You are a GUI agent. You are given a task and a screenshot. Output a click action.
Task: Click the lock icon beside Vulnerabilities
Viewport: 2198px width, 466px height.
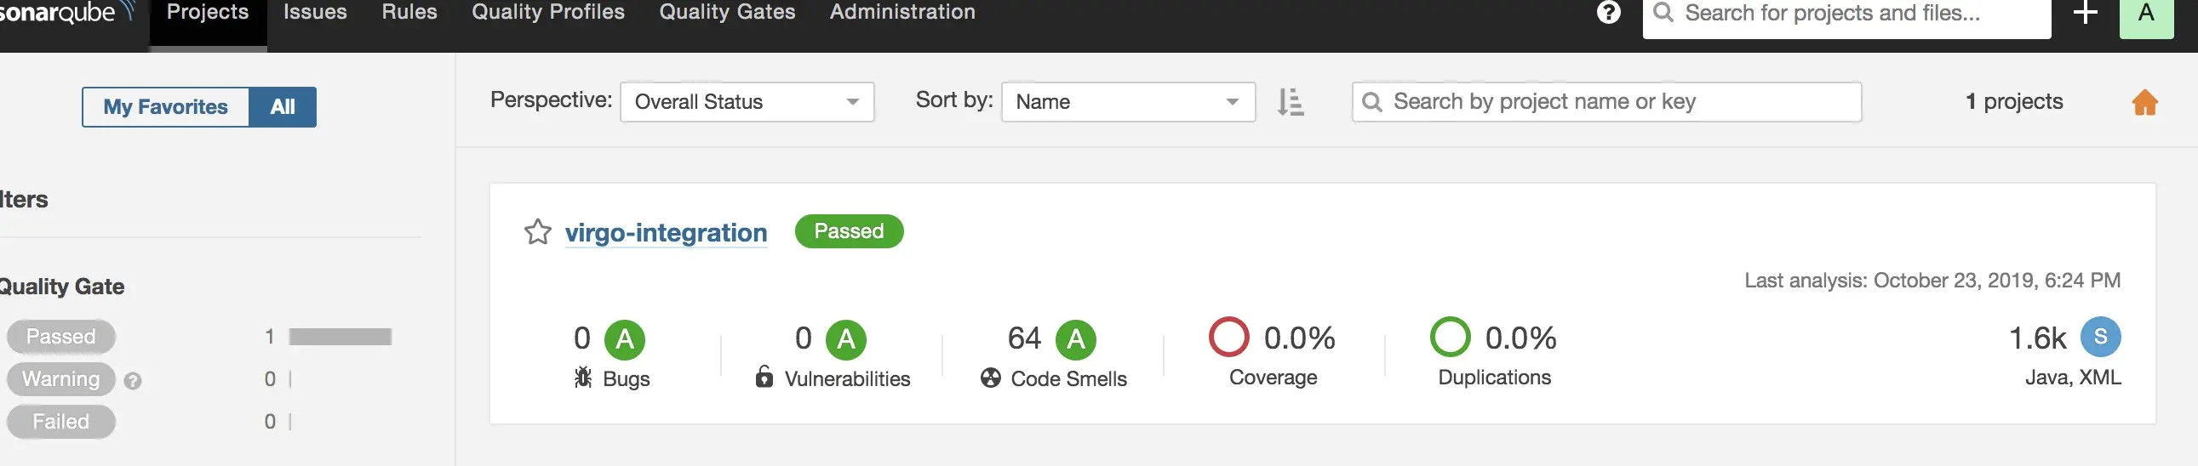(764, 377)
